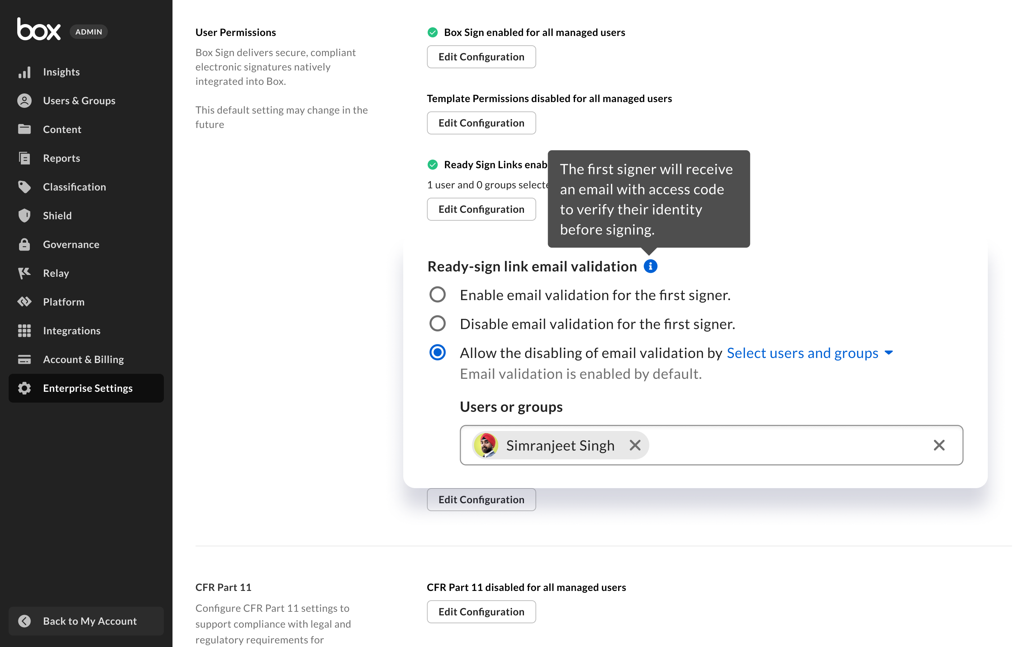
Task: Click 'Template Permissions disabled for all managed users' text
Action: tap(549, 98)
